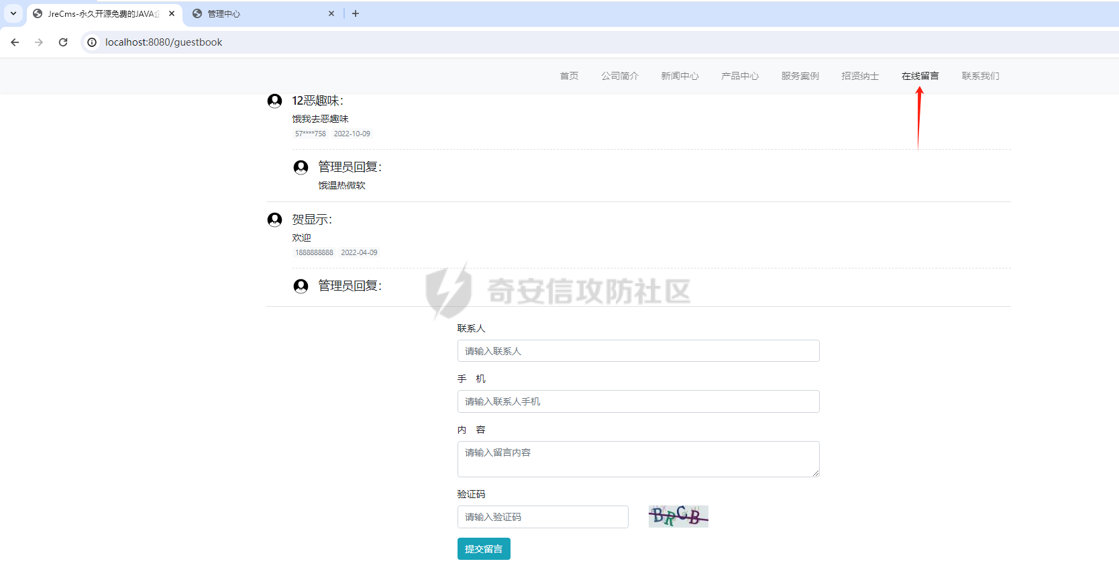
Task: Focus the 联系人 name input field
Action: point(638,351)
